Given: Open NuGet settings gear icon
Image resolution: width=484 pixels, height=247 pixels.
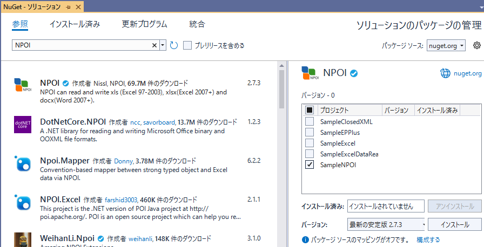Looking at the screenshot, I should tap(476, 46).
